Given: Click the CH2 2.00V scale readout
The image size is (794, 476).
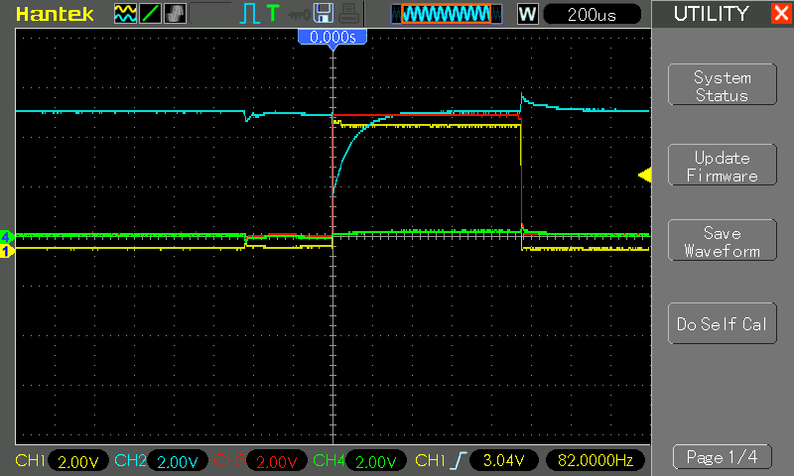Looking at the screenshot, I should coord(178,461).
